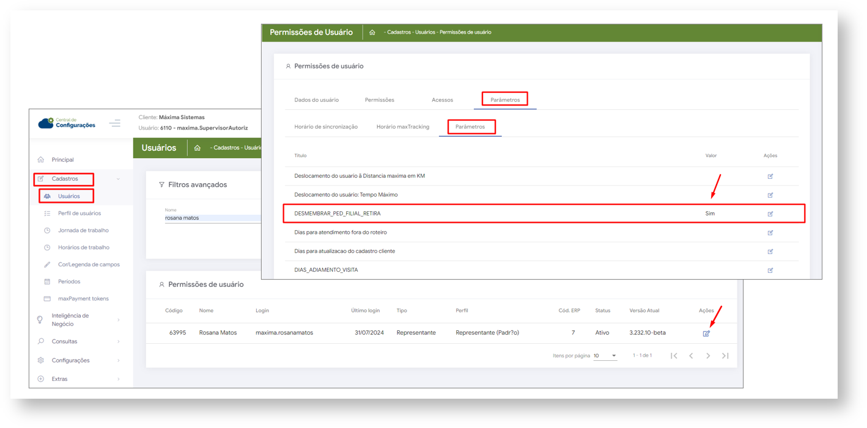Image resolution: width=867 pixels, height=428 pixels.
Task: Click home icon in Permissões de Usuário header
Action: click(372, 32)
